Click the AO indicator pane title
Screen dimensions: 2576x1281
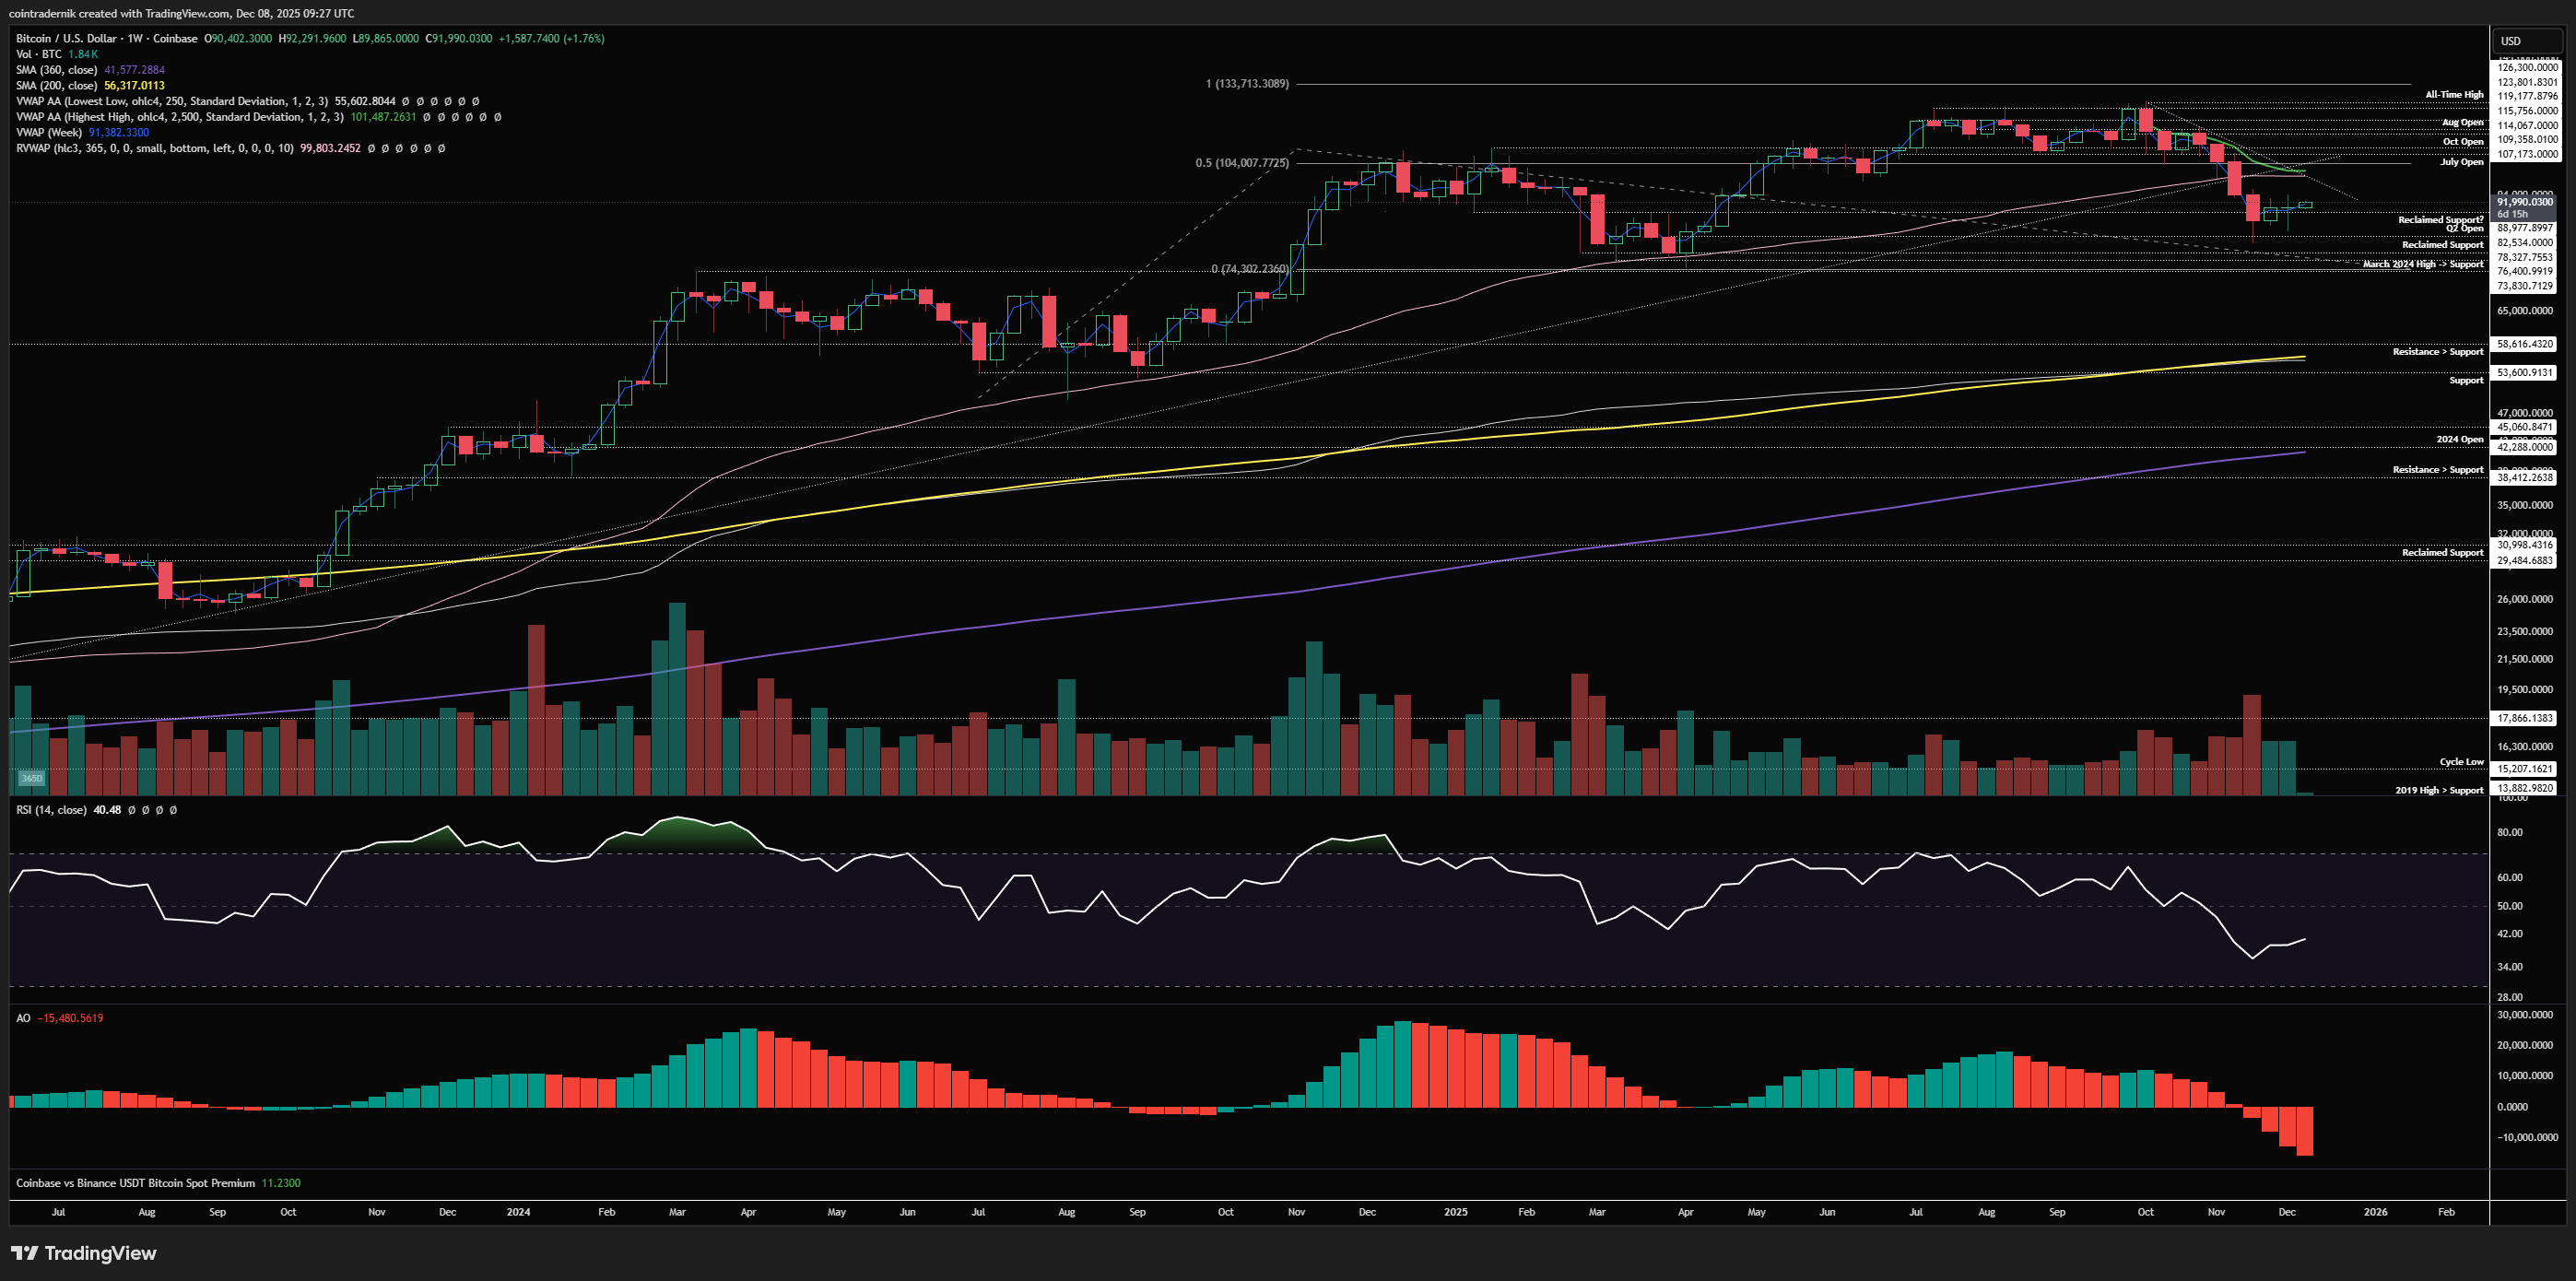[x=23, y=1018]
